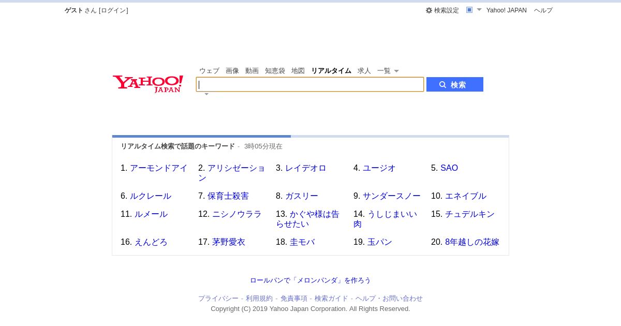Open trending keyword 玉パン
The image size is (621, 326).
click(380, 242)
